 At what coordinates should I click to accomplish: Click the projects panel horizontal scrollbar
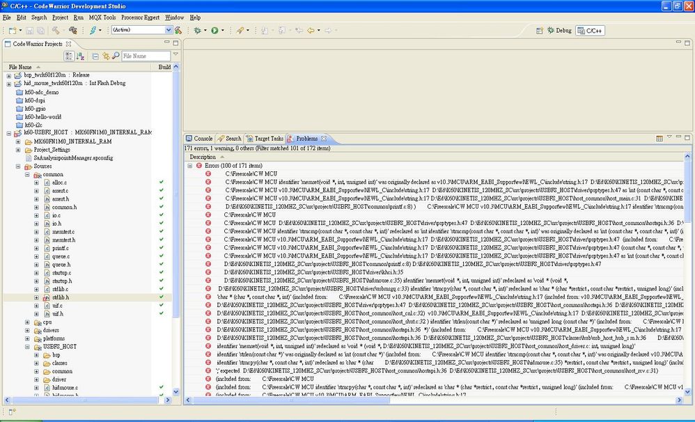pos(84,400)
